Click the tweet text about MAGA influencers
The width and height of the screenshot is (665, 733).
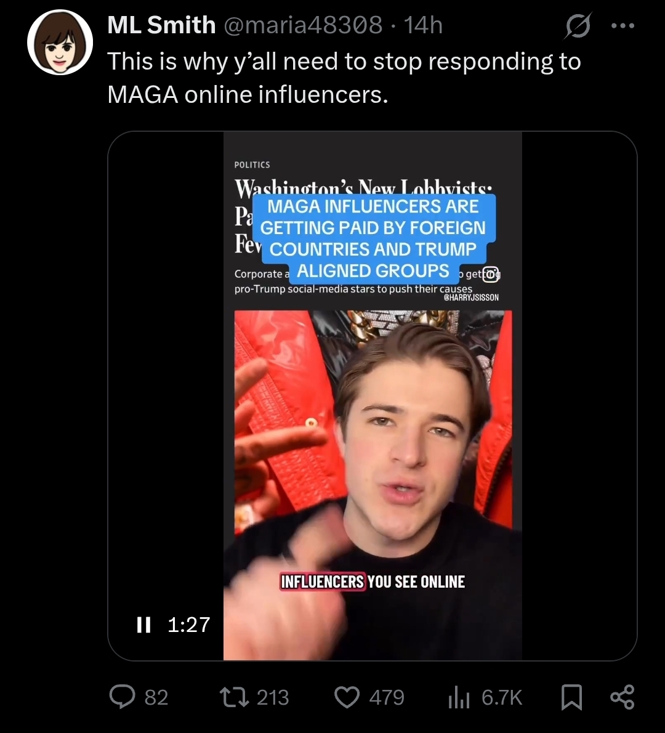(344, 78)
